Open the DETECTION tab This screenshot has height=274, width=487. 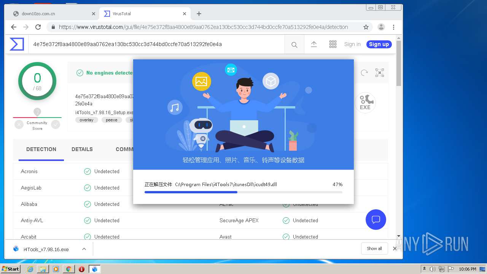41,149
